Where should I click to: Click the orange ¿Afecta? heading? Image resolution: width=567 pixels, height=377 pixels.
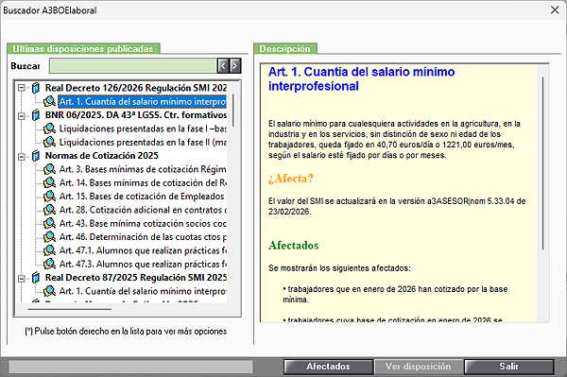(291, 179)
